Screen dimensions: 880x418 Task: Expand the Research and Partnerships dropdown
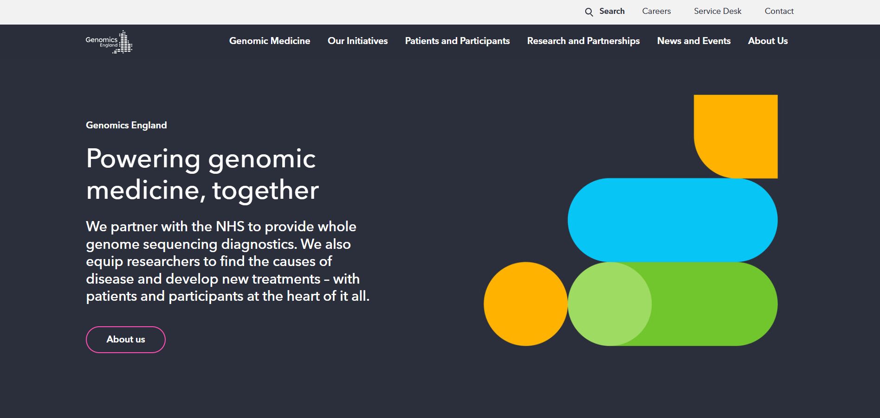pos(583,41)
